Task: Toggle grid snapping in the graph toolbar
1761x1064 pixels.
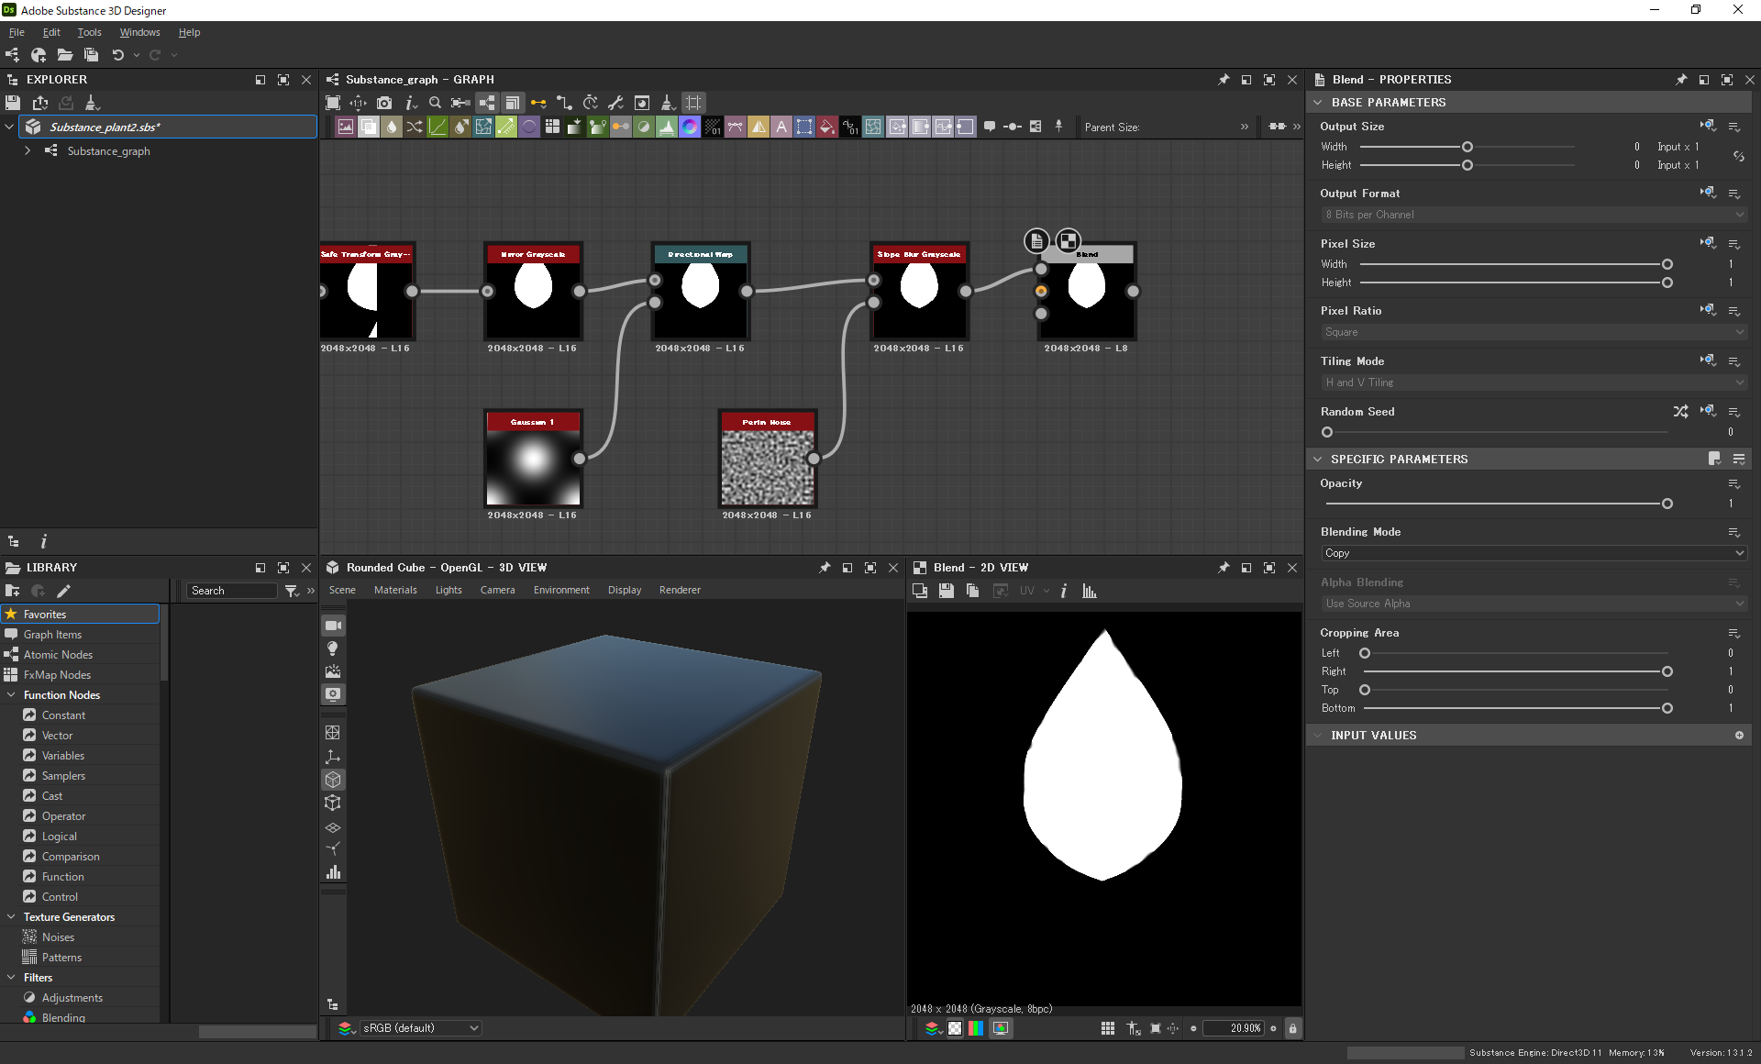Action: click(x=693, y=103)
